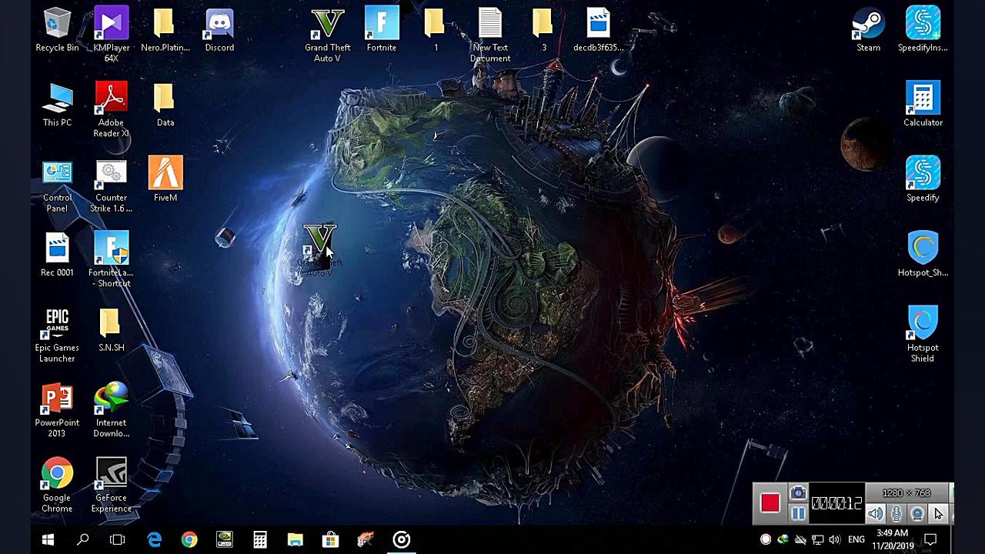Launch the Discord desktop shortcut
Image resolution: width=985 pixels, height=554 pixels.
[219, 30]
